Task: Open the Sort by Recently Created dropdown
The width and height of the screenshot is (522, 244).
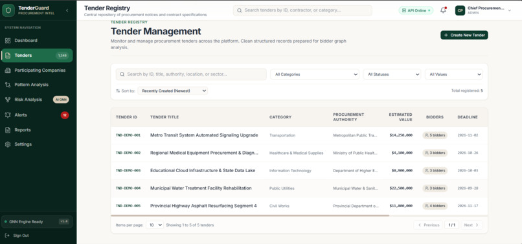Action: [x=173, y=91]
